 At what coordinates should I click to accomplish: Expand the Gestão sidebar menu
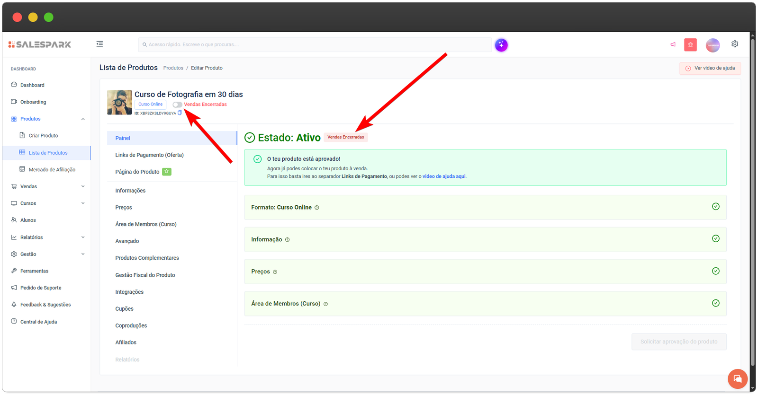click(83, 254)
